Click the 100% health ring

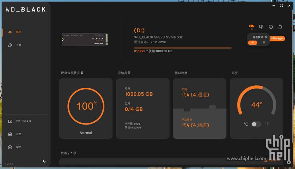(x=86, y=106)
